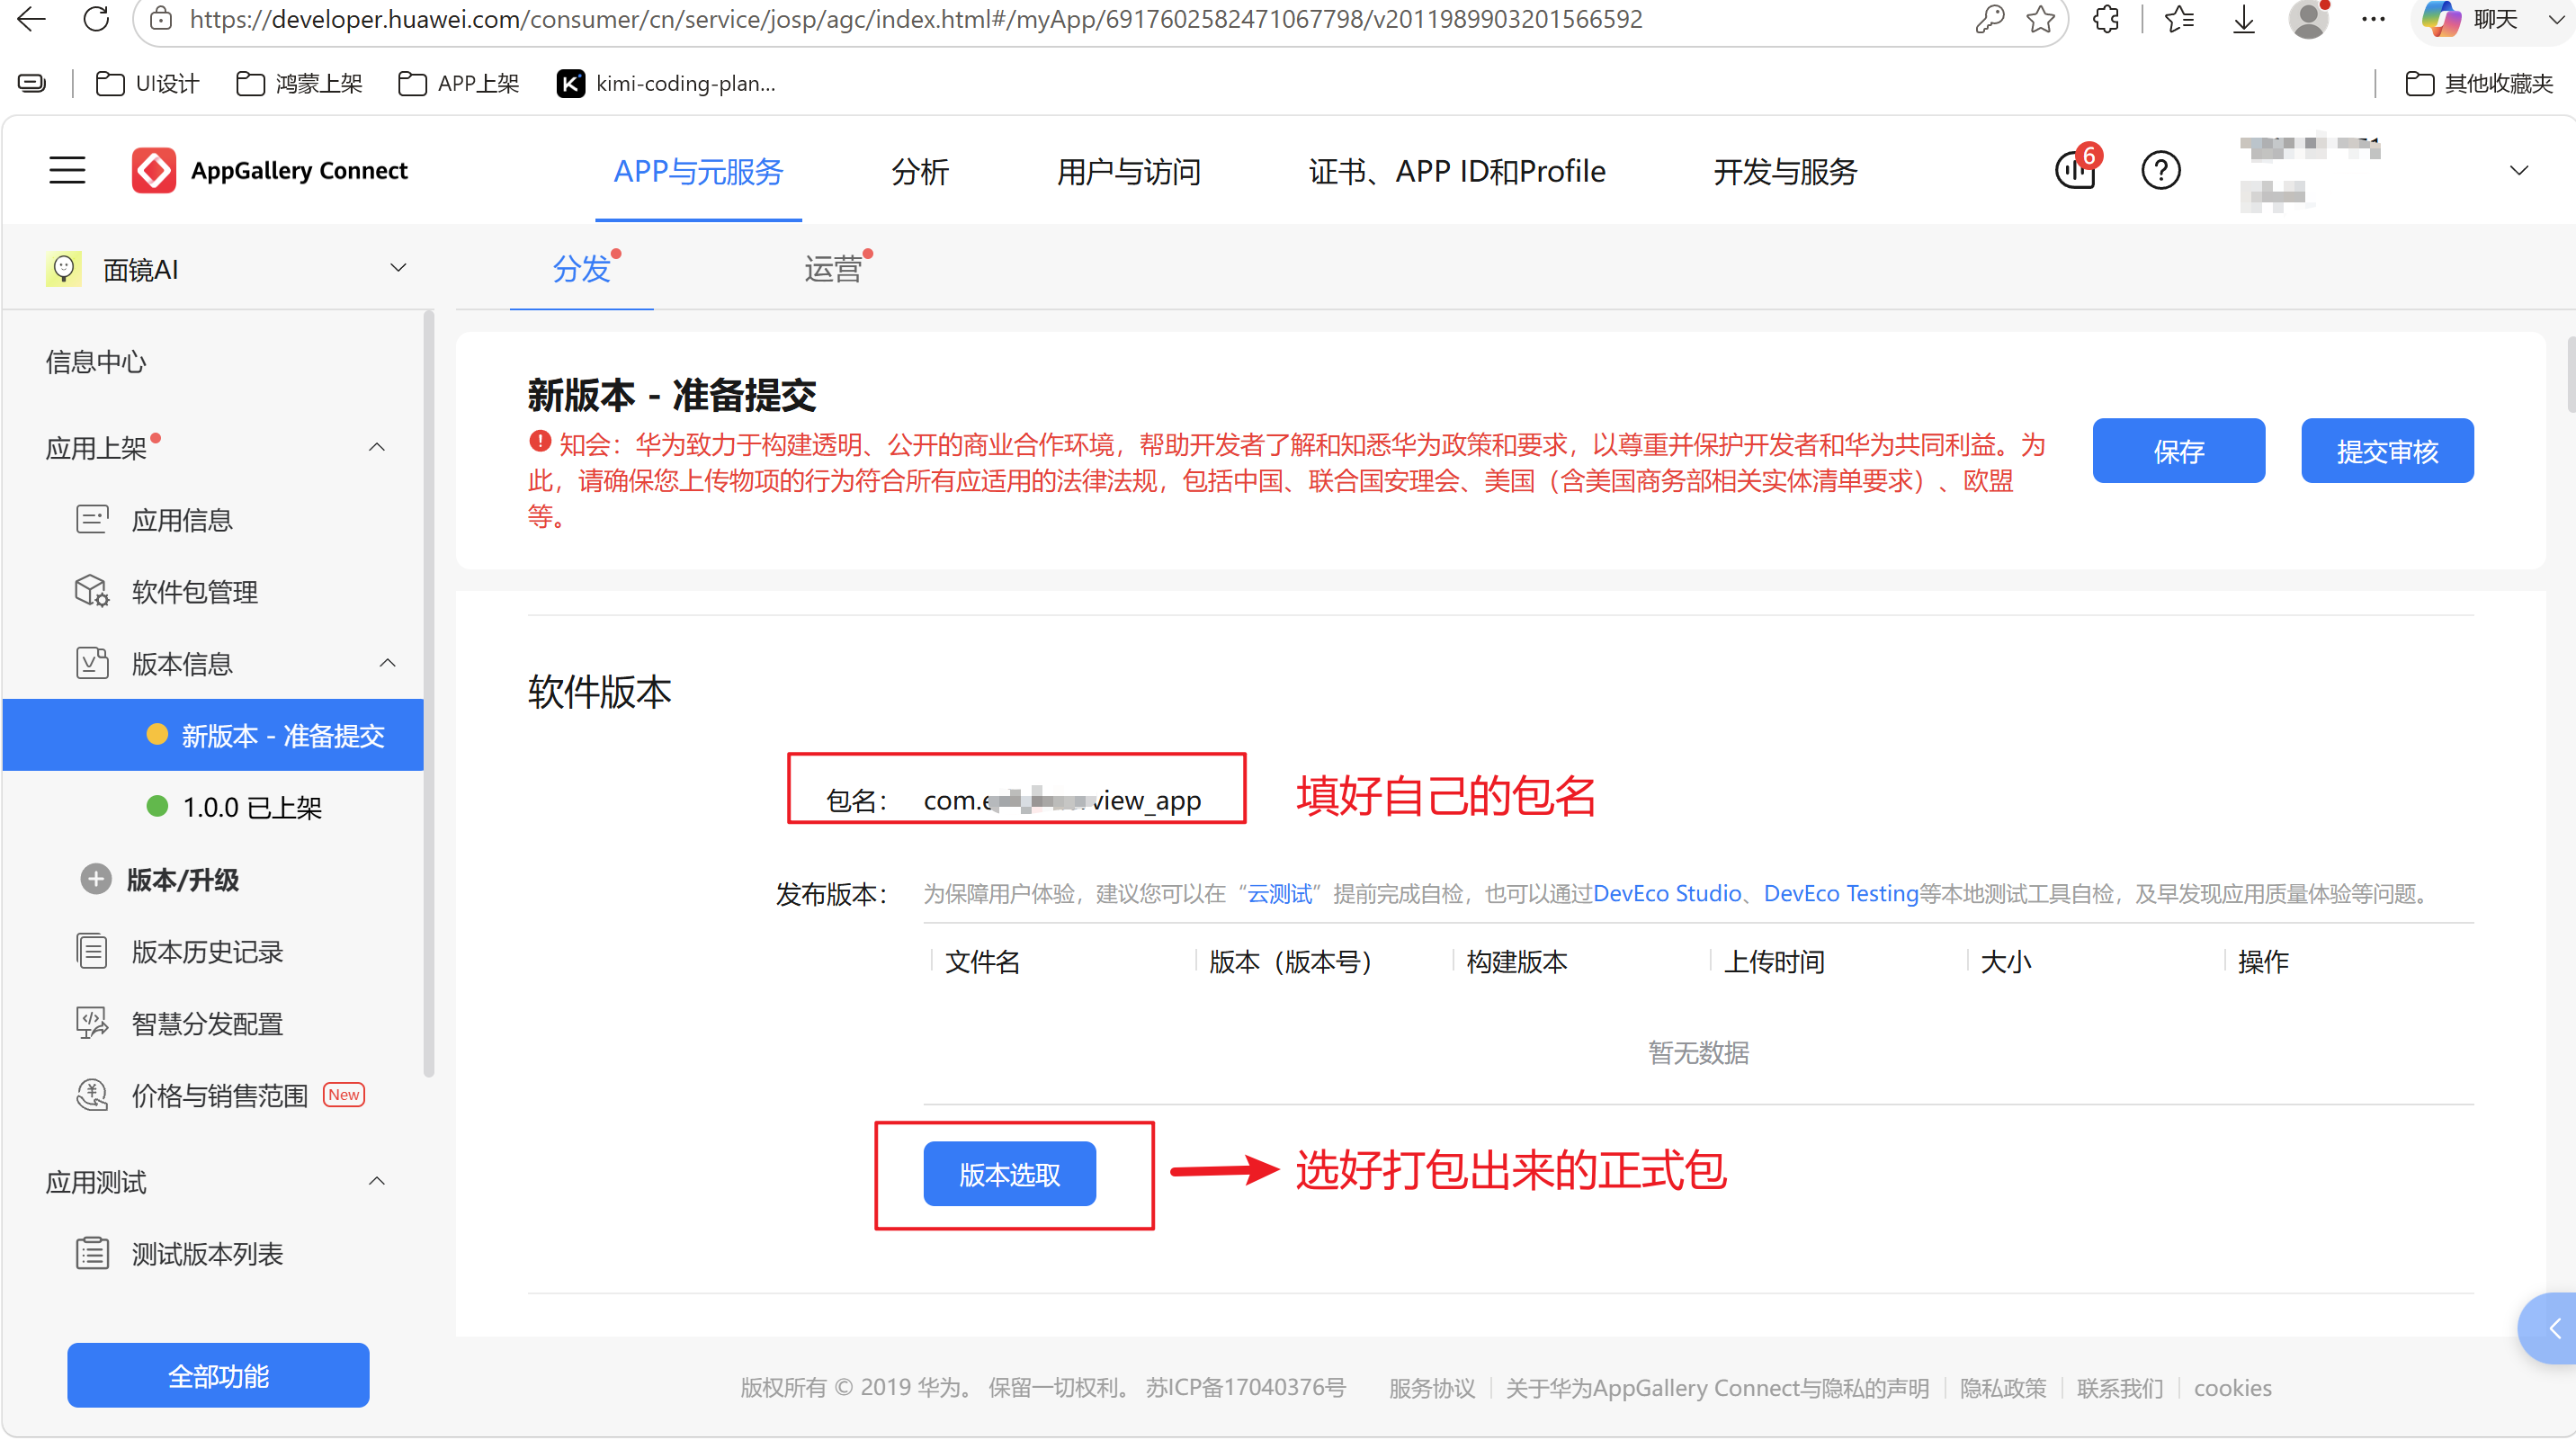Image resolution: width=2576 pixels, height=1440 pixels.
Task: Switch to the 用户与访问 tab
Action: pyautogui.click(x=1129, y=171)
